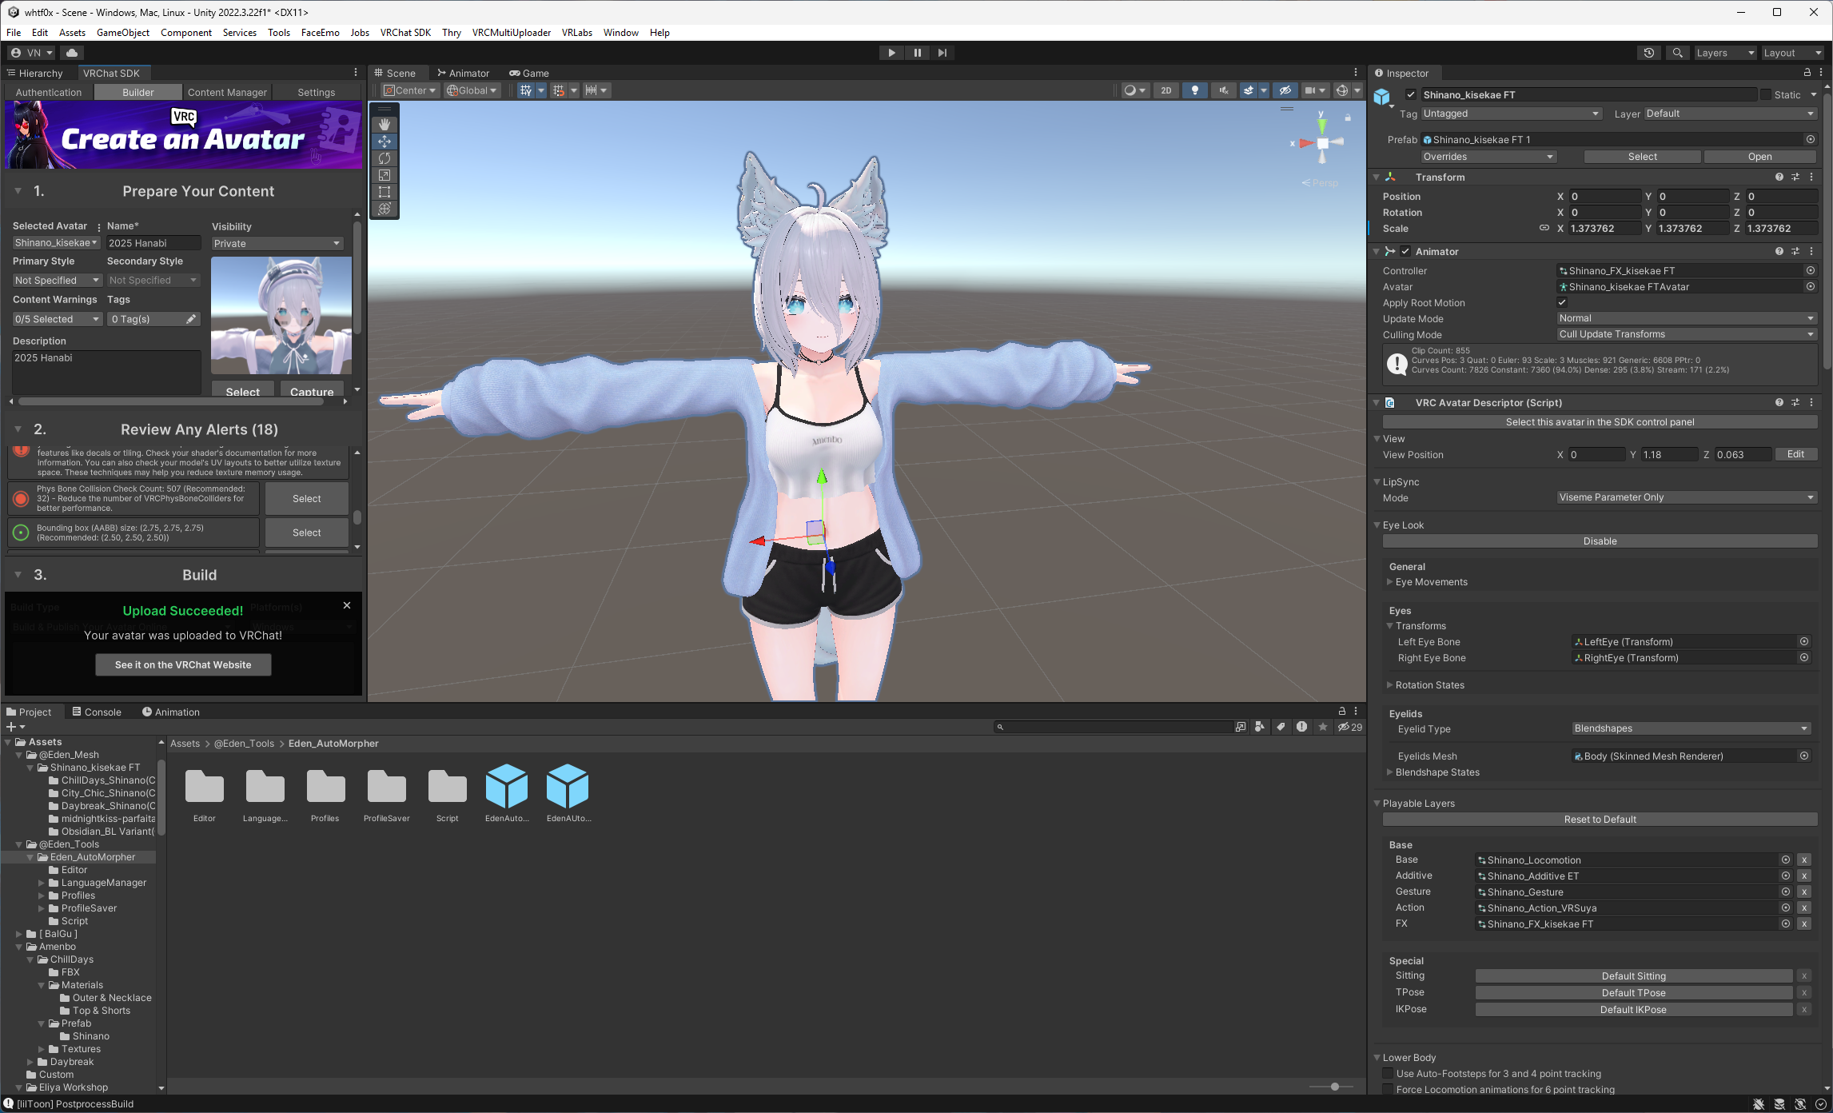
Task: Open the LipSync Mode dropdown
Action: (x=1685, y=497)
